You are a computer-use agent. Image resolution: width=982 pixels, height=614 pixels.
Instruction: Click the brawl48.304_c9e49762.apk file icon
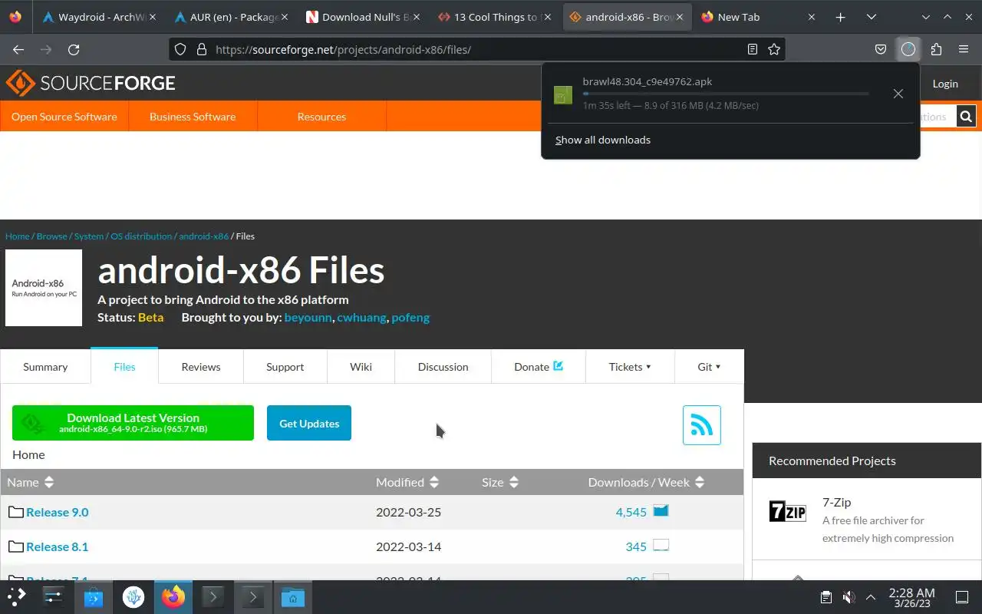[x=563, y=94]
